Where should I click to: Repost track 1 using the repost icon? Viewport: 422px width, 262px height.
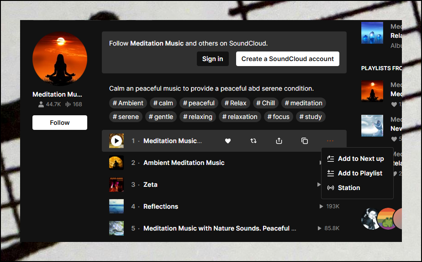click(x=253, y=141)
